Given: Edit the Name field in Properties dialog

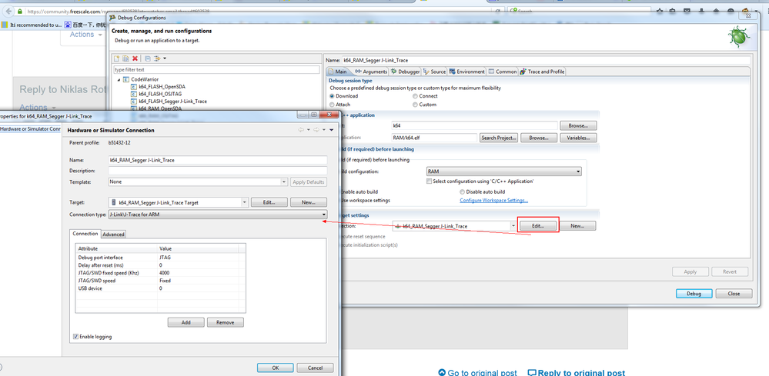Looking at the screenshot, I should [218, 160].
